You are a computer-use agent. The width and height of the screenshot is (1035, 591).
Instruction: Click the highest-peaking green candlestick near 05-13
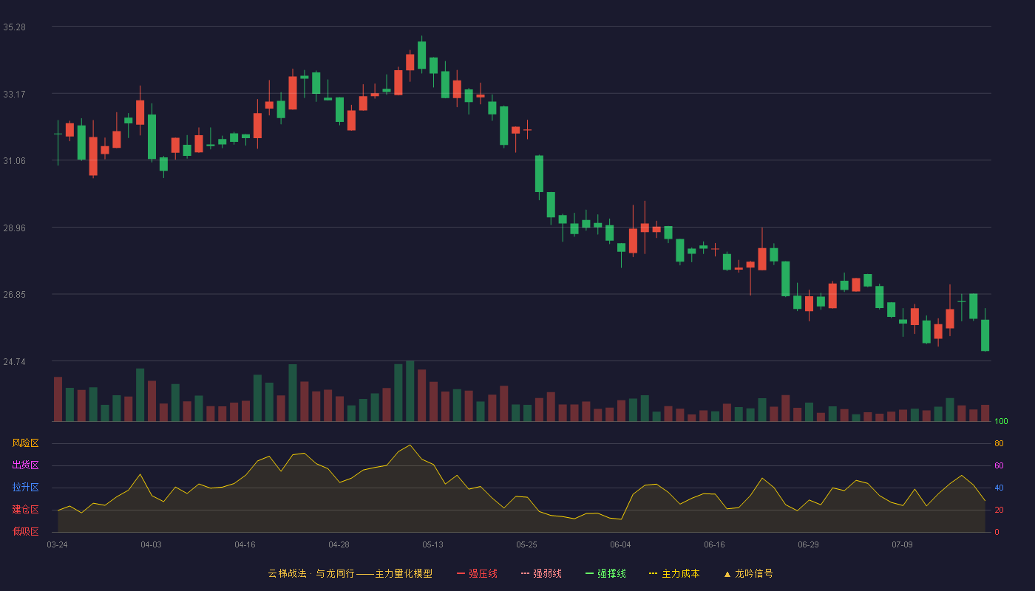[x=421, y=55]
